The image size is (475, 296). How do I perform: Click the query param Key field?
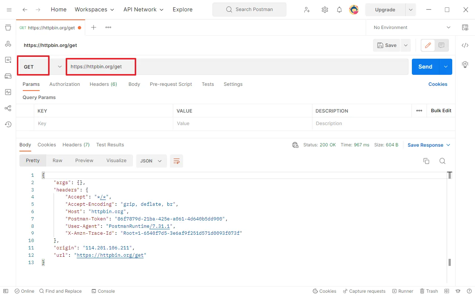104,124
